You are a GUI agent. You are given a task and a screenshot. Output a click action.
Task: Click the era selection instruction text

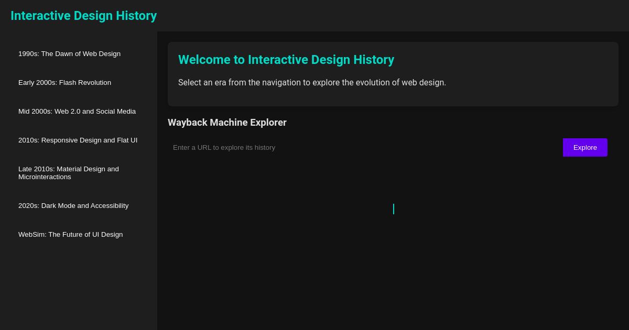click(312, 82)
